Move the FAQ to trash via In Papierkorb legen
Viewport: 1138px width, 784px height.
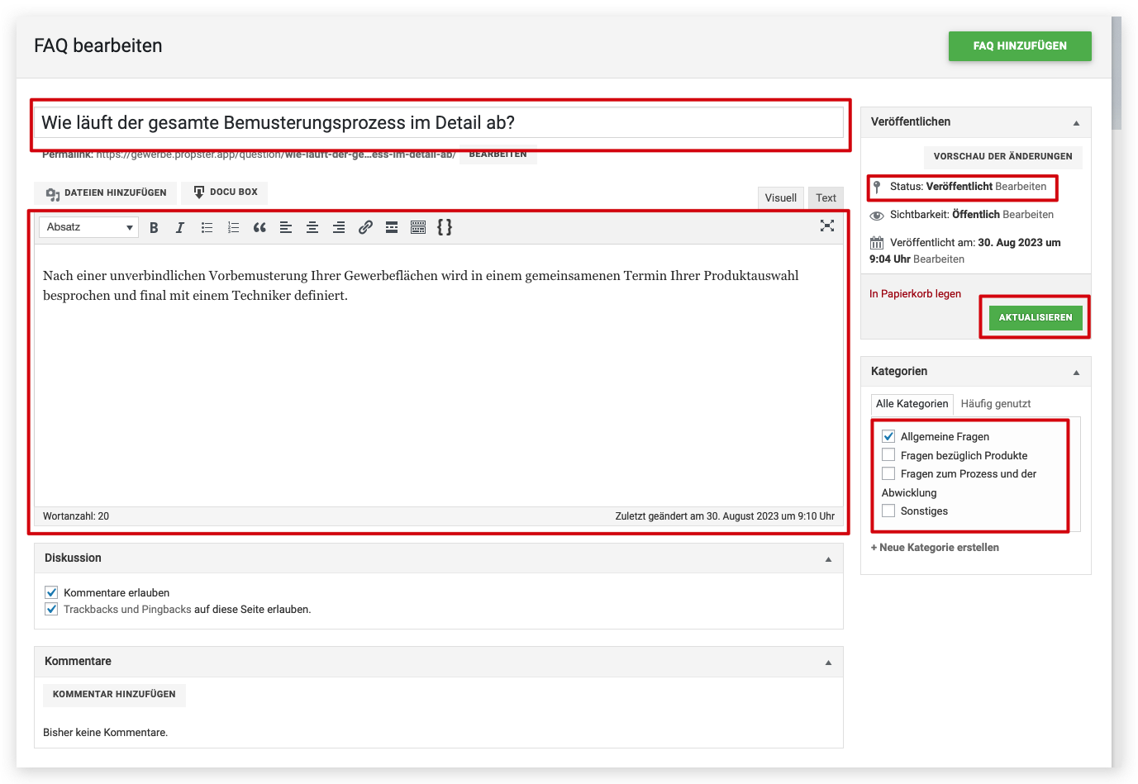[915, 294]
